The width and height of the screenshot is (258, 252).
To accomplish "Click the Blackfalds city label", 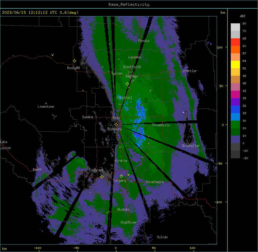I will [x=132, y=67].
